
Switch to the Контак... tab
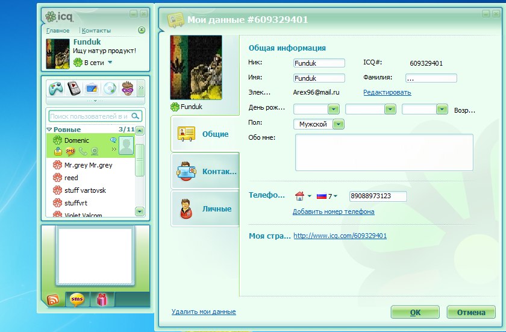(205, 171)
